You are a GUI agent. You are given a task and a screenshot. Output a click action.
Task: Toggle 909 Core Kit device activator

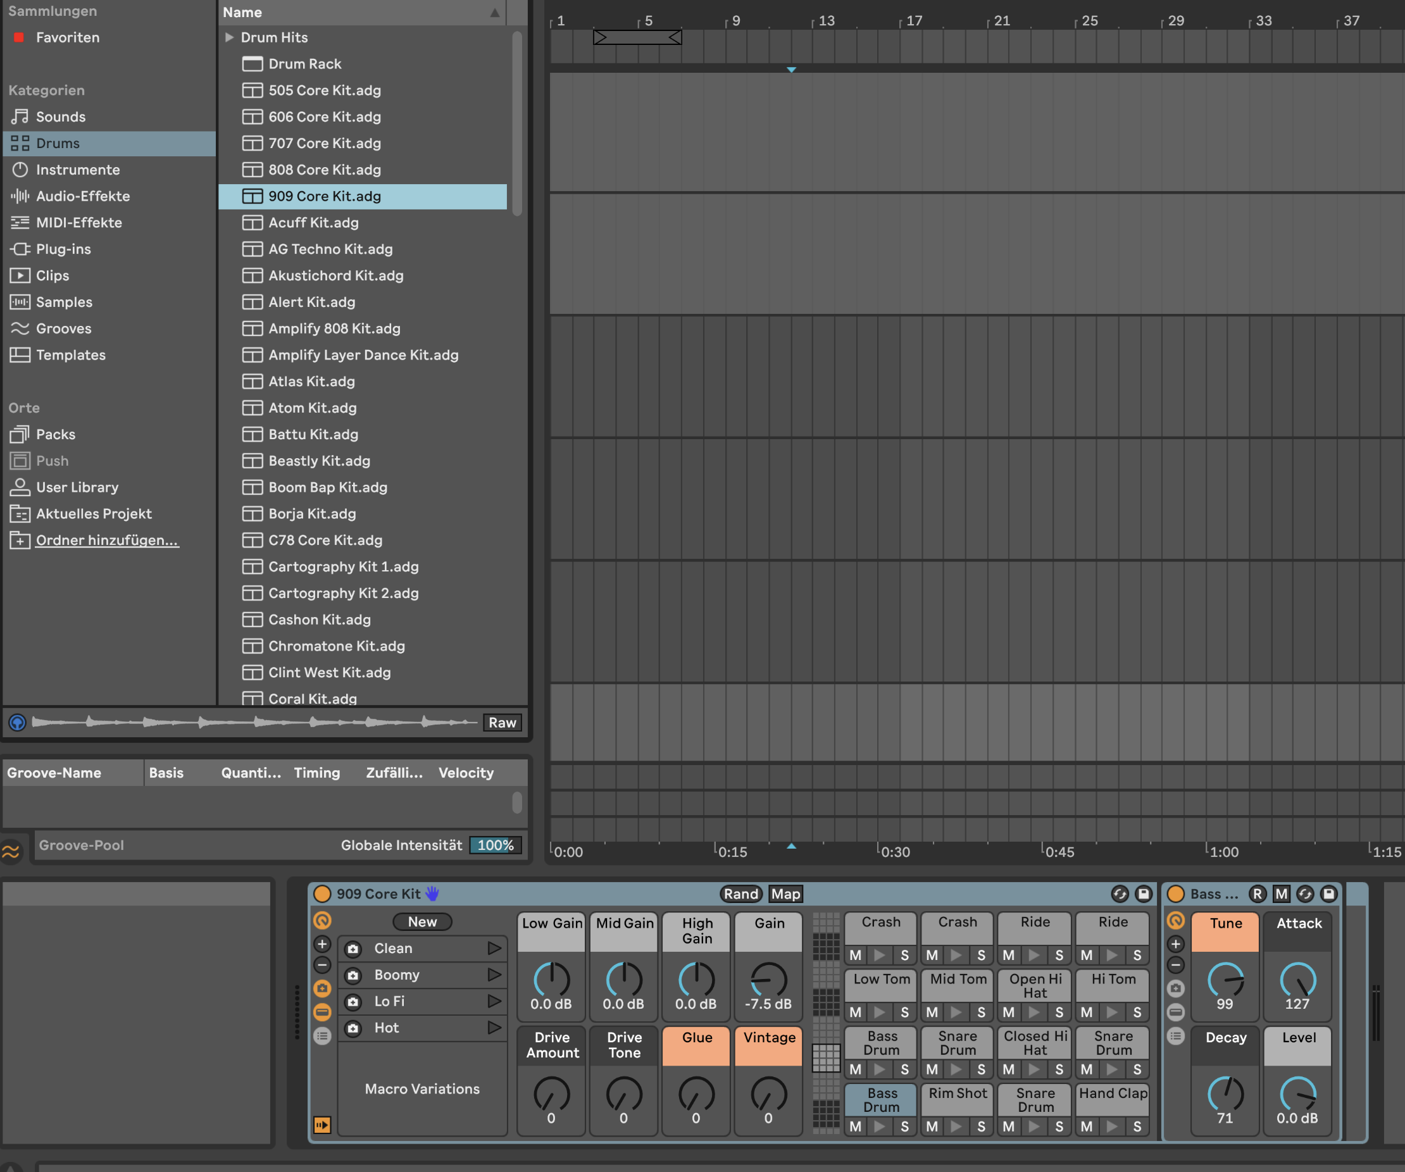[322, 894]
